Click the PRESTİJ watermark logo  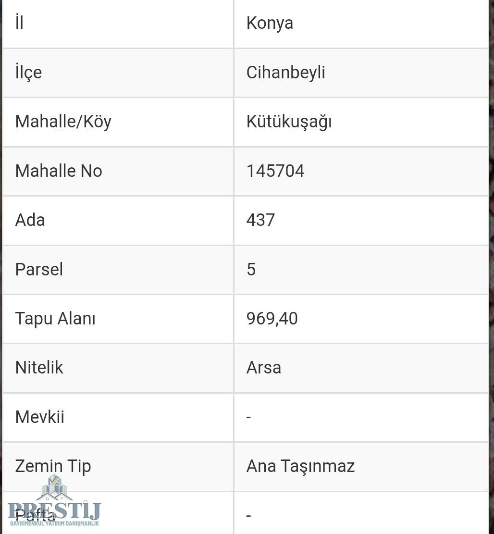tap(54, 501)
